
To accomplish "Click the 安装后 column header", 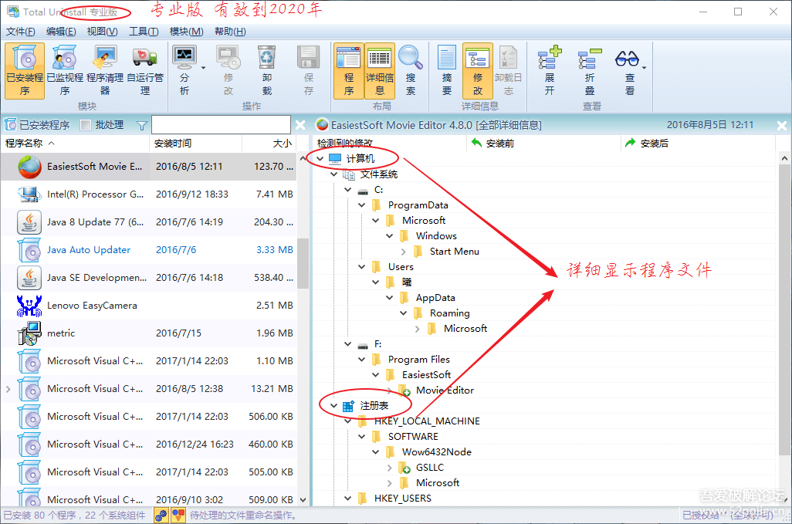I will (x=698, y=144).
